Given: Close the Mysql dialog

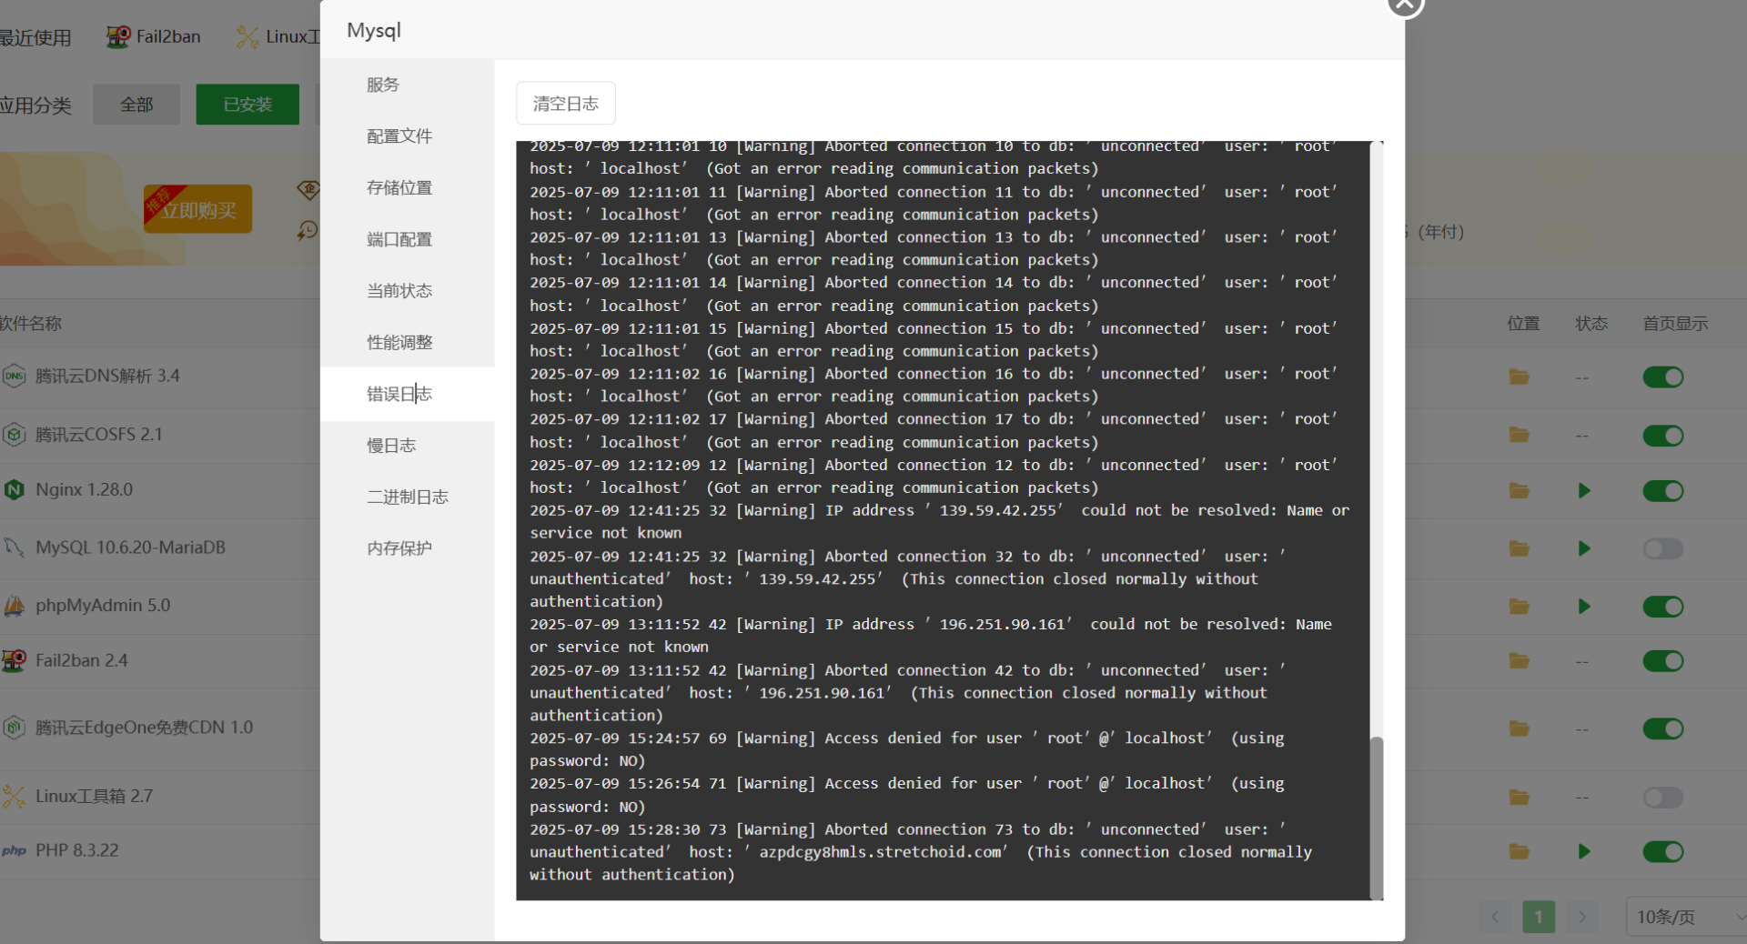Looking at the screenshot, I should (1404, 5).
